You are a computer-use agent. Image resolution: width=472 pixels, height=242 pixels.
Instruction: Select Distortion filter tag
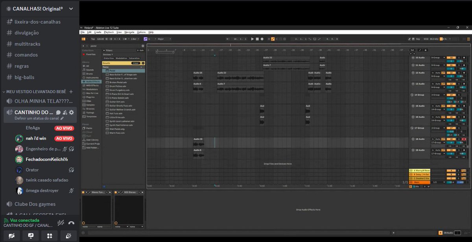(108, 58)
